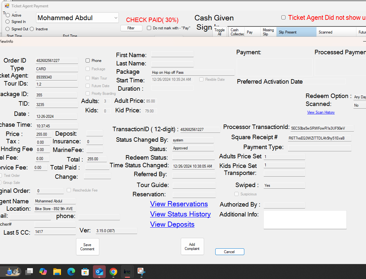Click inside the Additional Info text box
The width and height of the screenshot is (366, 279).
(x=305, y=220)
